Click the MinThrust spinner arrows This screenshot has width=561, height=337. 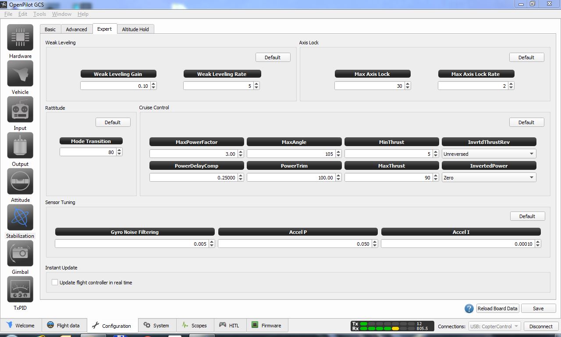[436, 154]
